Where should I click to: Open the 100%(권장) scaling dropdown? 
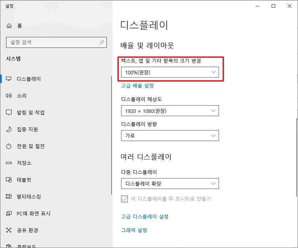coord(170,71)
